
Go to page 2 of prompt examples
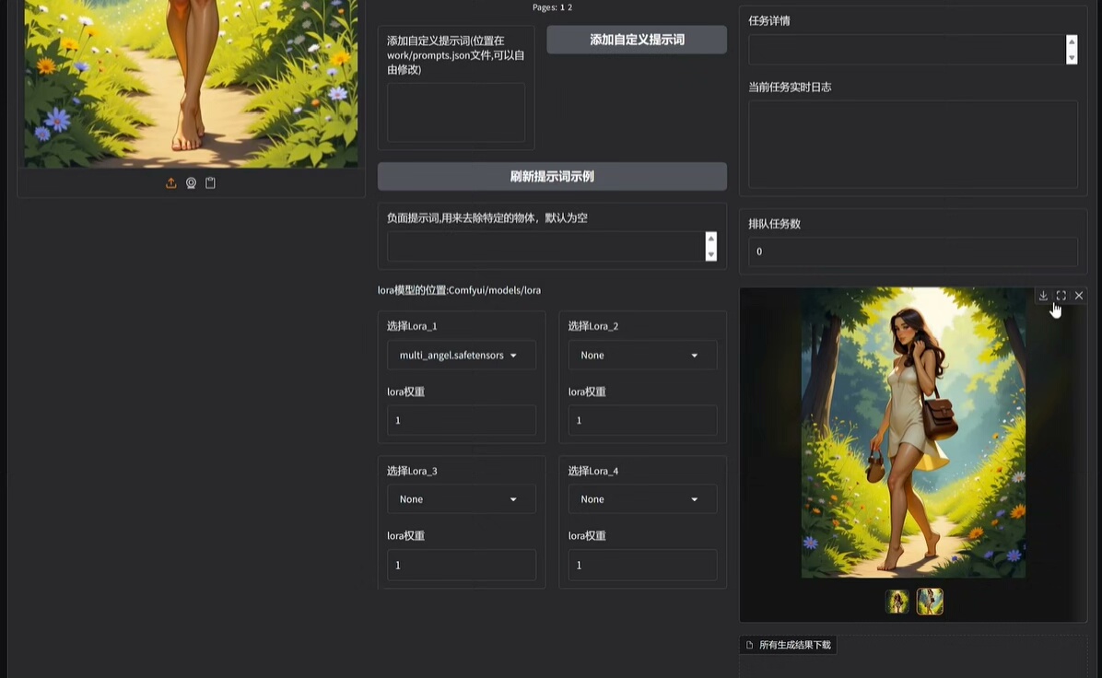point(570,7)
